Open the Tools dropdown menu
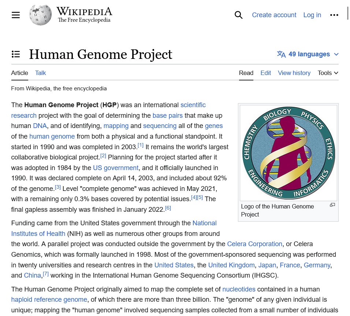The image size is (350, 316). tap(328, 73)
